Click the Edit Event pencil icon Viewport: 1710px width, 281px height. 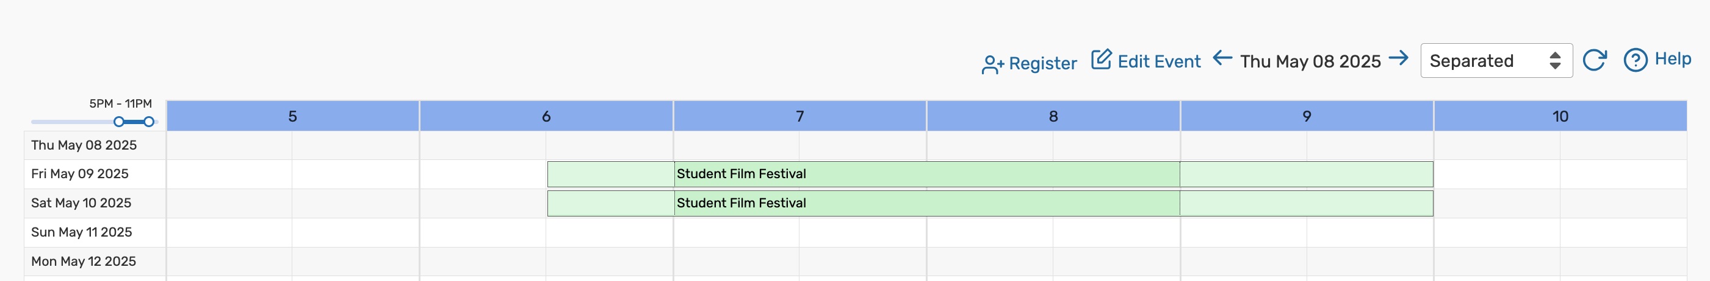tap(1100, 60)
